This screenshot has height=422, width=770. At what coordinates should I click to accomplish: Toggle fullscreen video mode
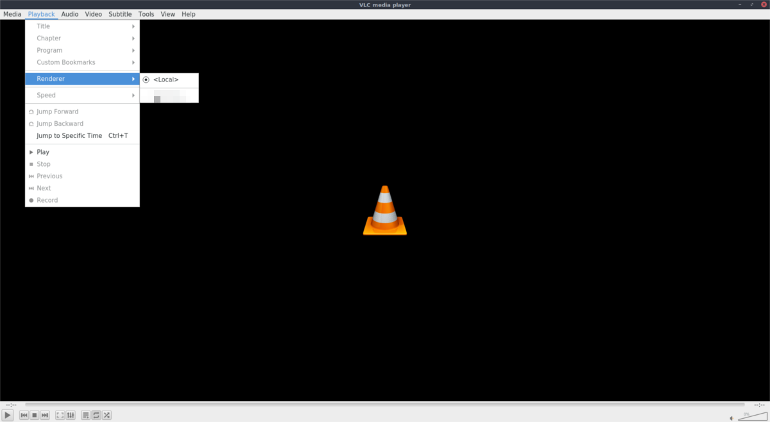pyautogui.click(x=60, y=416)
